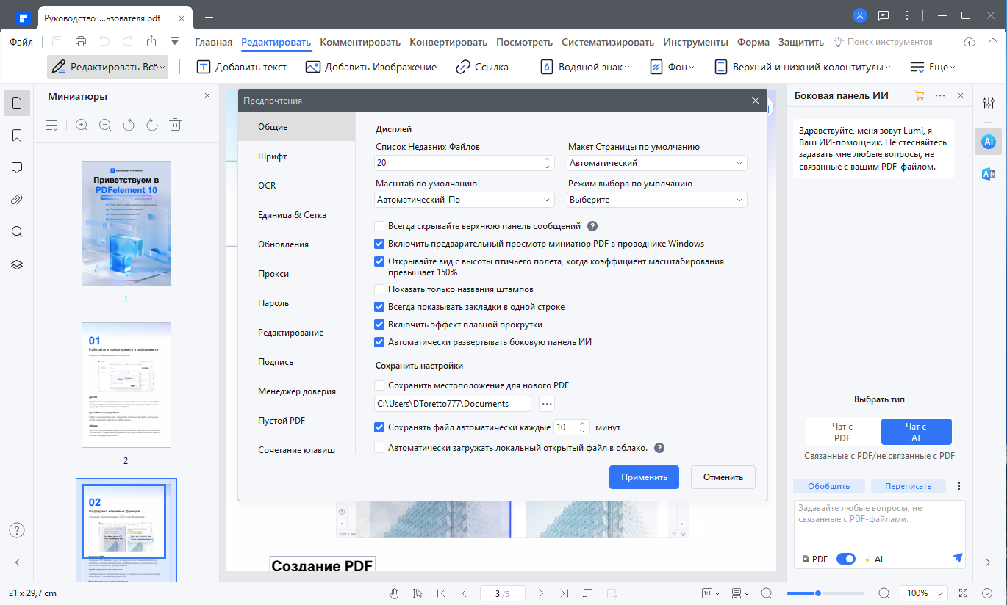This screenshot has height=605, width=1007.
Task: Zoom in thumbnails in Миниатюры panel
Action: point(82,126)
